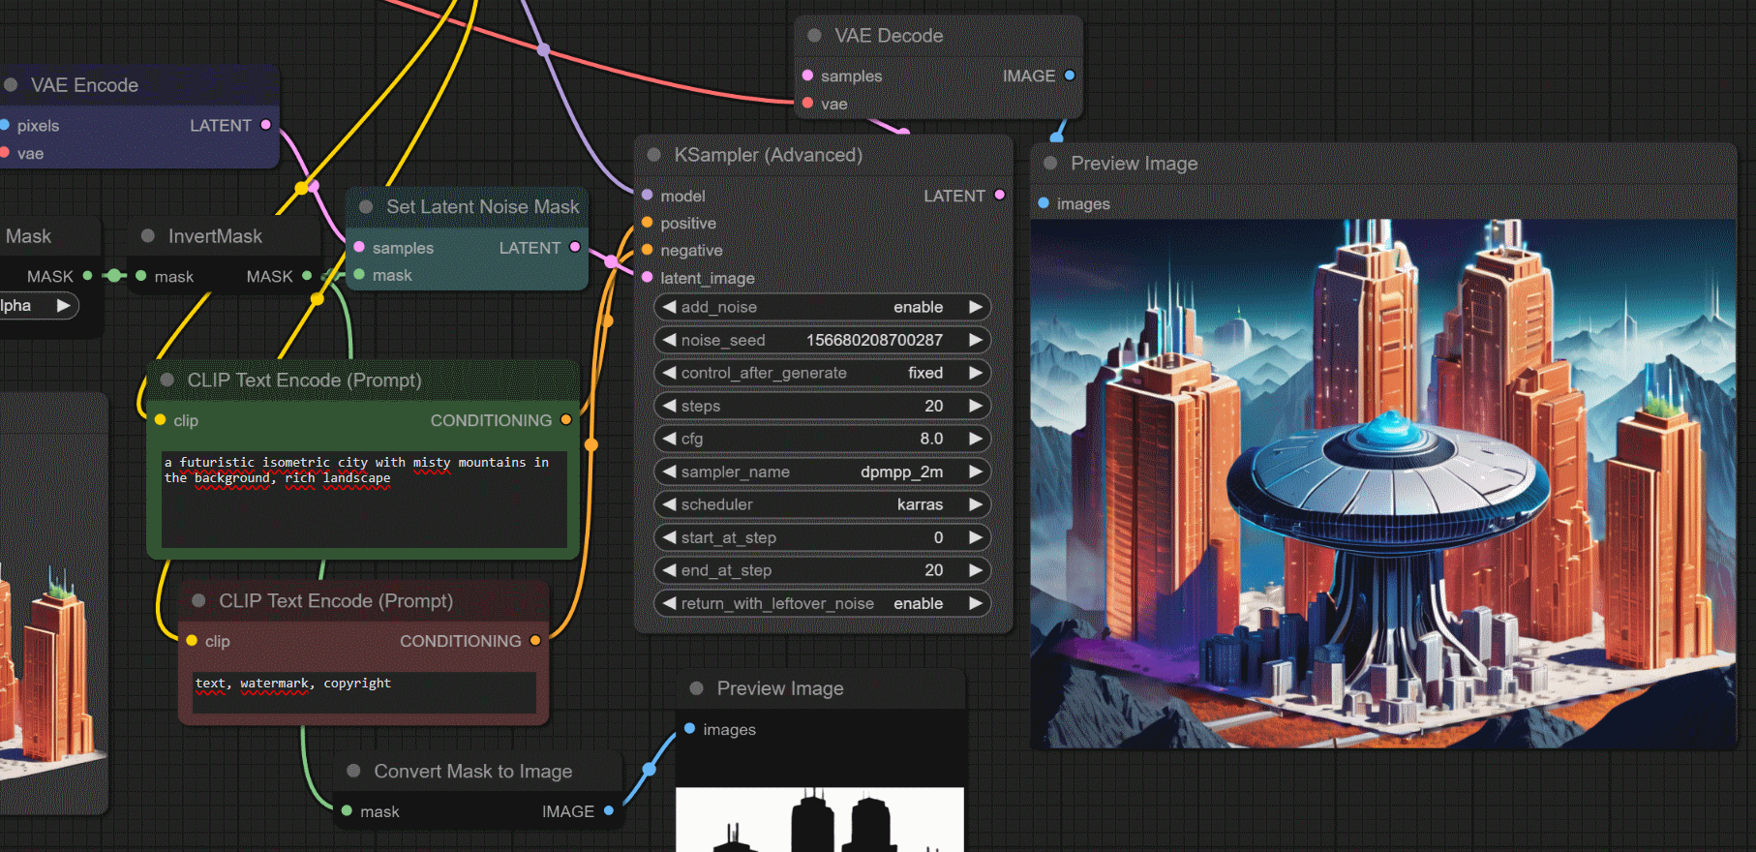Collapse the Set Latent Noise Mask node
The width and height of the screenshot is (1756, 852).
click(366, 207)
